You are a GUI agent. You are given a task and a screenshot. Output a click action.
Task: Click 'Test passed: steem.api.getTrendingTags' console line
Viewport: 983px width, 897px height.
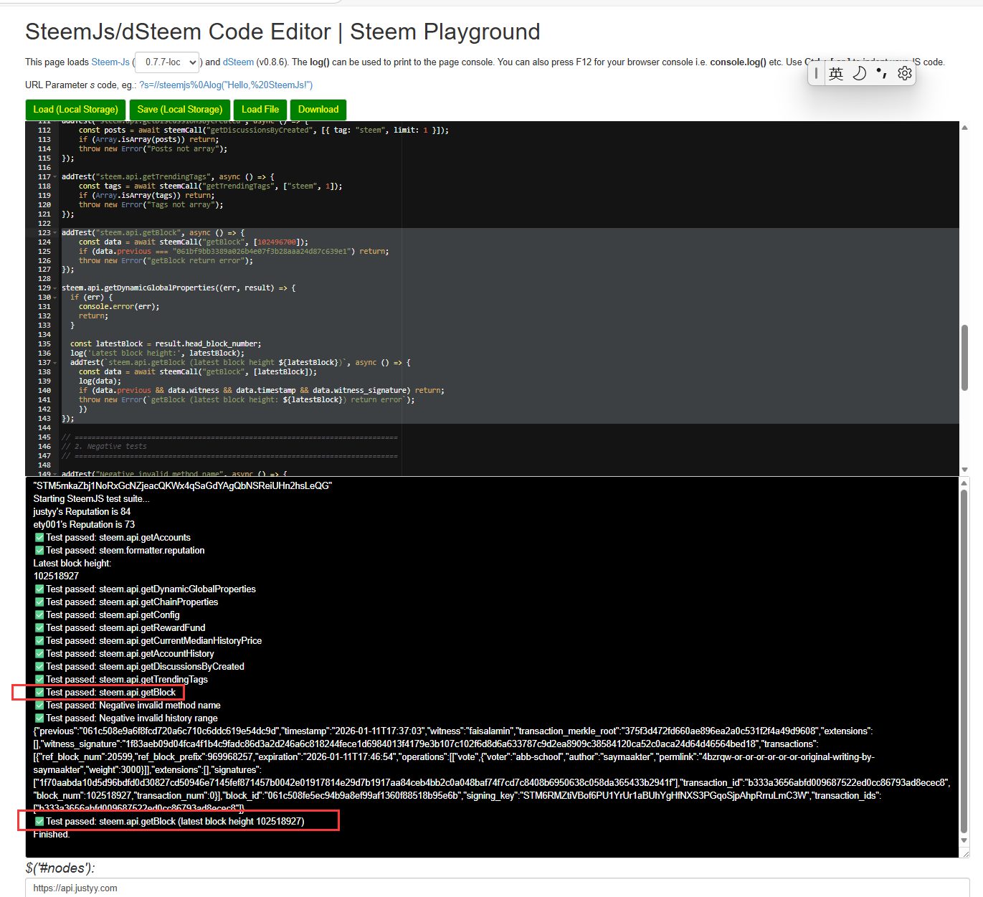click(121, 680)
